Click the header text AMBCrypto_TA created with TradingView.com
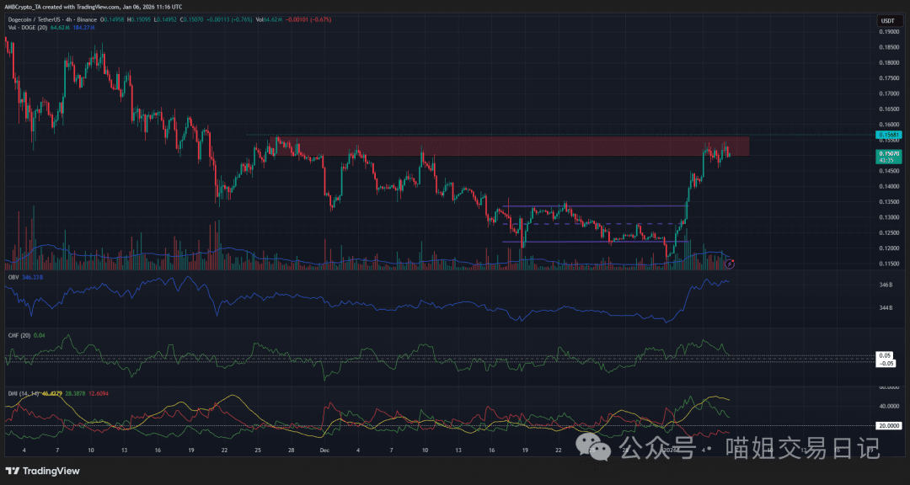Screen dimensions: 910x485 click(62, 7)
